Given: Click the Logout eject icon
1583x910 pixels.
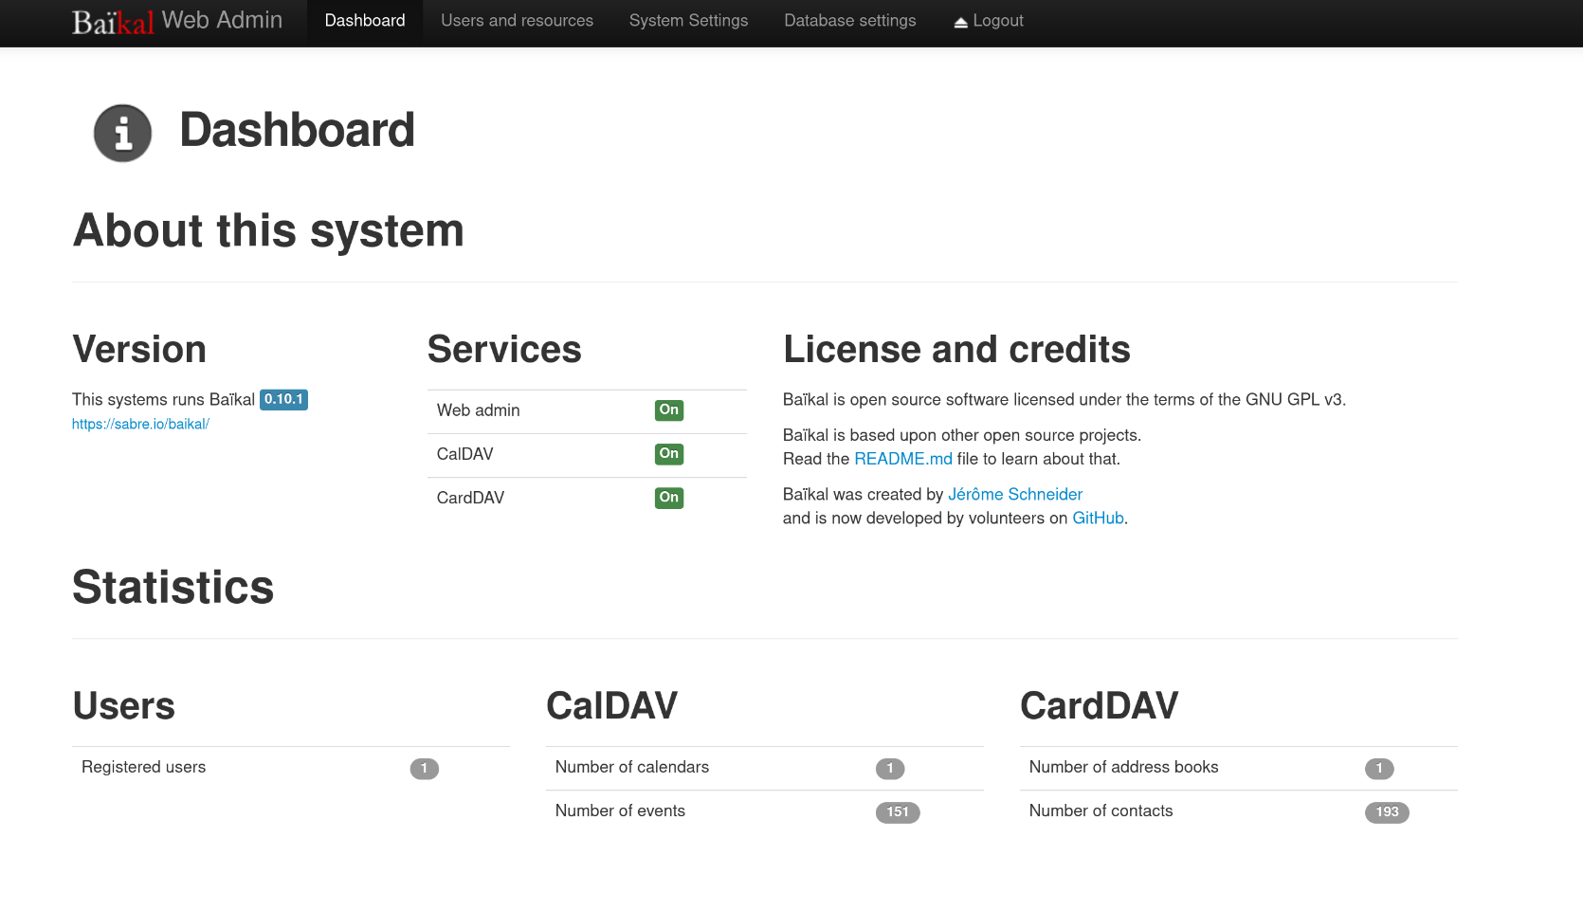Looking at the screenshot, I should 960,22.
